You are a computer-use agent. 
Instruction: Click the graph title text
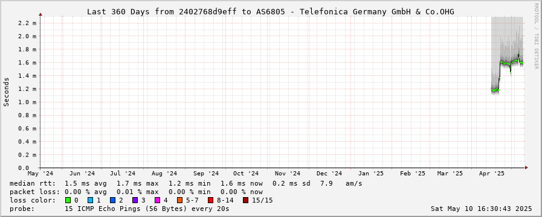(270, 11)
